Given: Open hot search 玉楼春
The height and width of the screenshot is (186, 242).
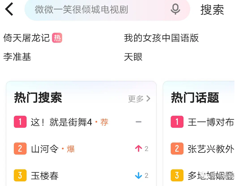Looking at the screenshot, I should pyautogui.click(x=45, y=176).
